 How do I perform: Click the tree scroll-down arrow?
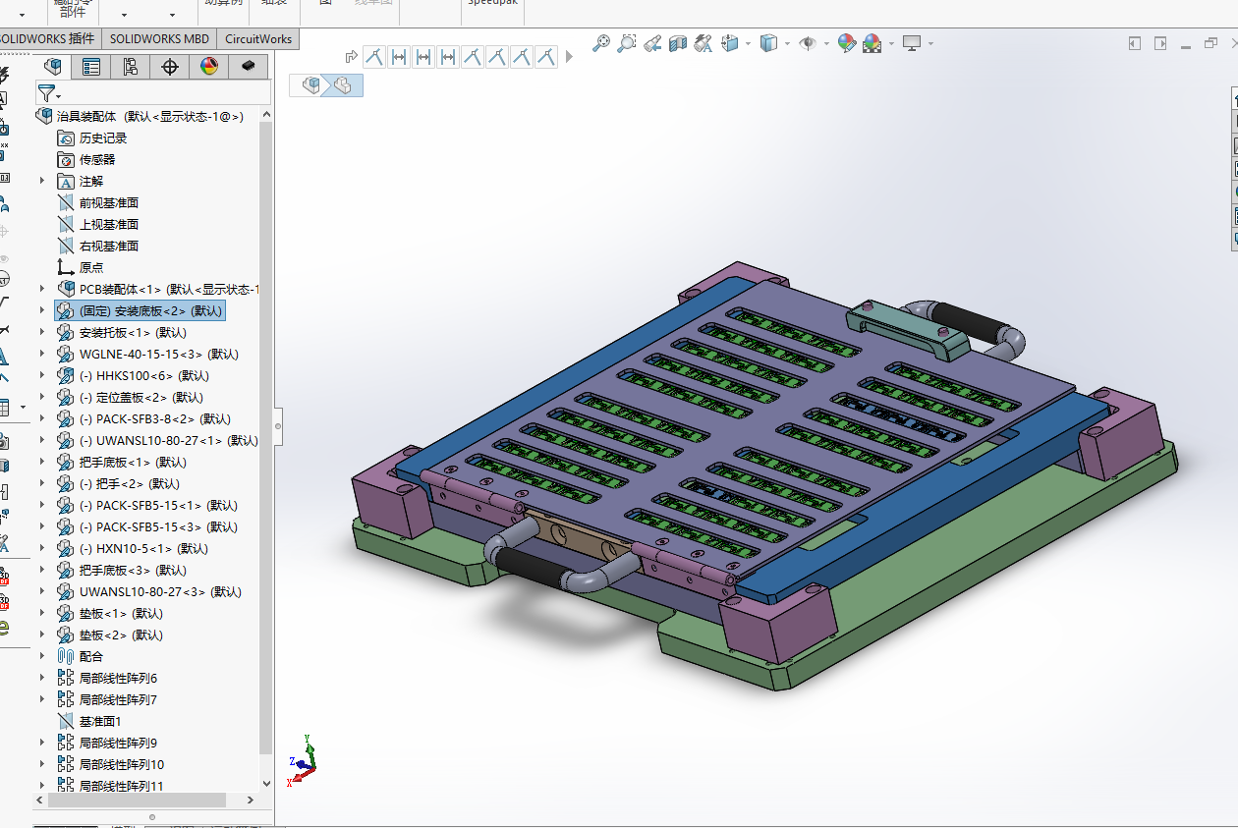[265, 784]
